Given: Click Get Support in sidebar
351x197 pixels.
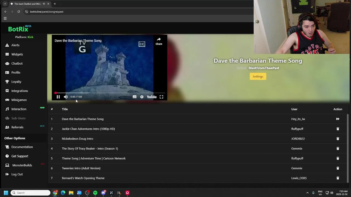Looking at the screenshot, I should 20,156.
